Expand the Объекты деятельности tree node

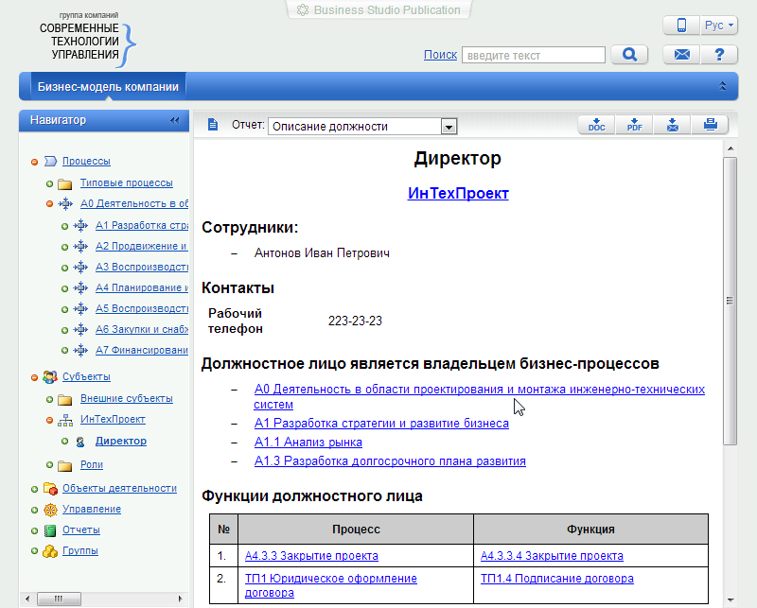point(35,489)
